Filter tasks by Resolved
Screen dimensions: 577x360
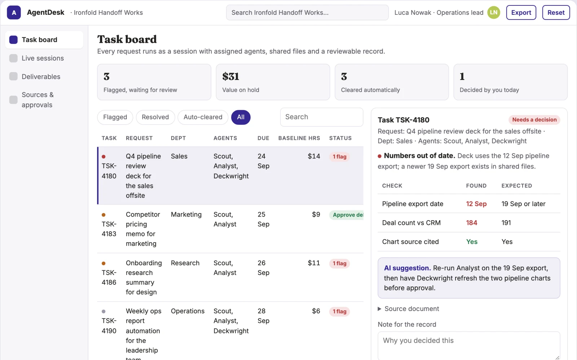(x=155, y=117)
